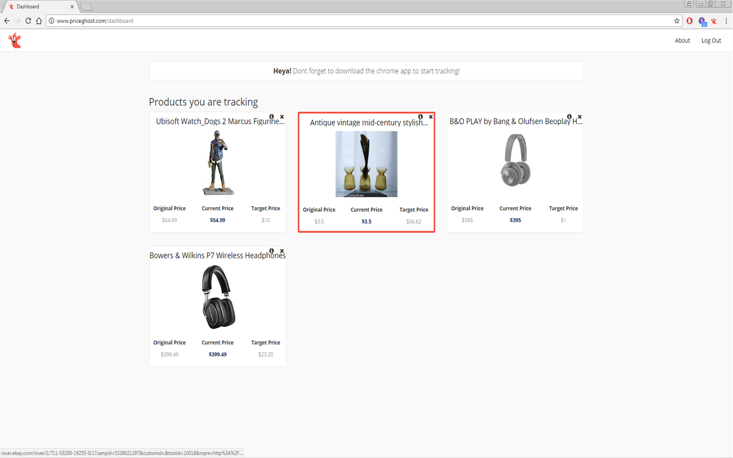Open the About page

click(x=682, y=41)
